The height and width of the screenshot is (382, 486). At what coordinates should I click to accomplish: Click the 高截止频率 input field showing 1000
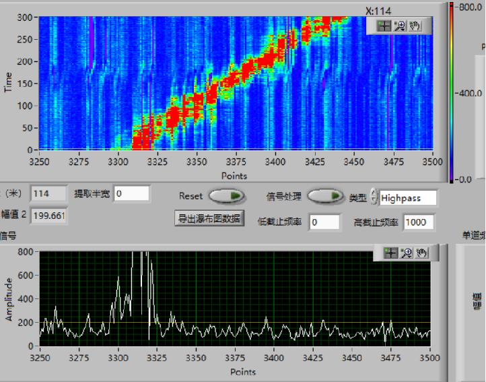tap(418, 222)
